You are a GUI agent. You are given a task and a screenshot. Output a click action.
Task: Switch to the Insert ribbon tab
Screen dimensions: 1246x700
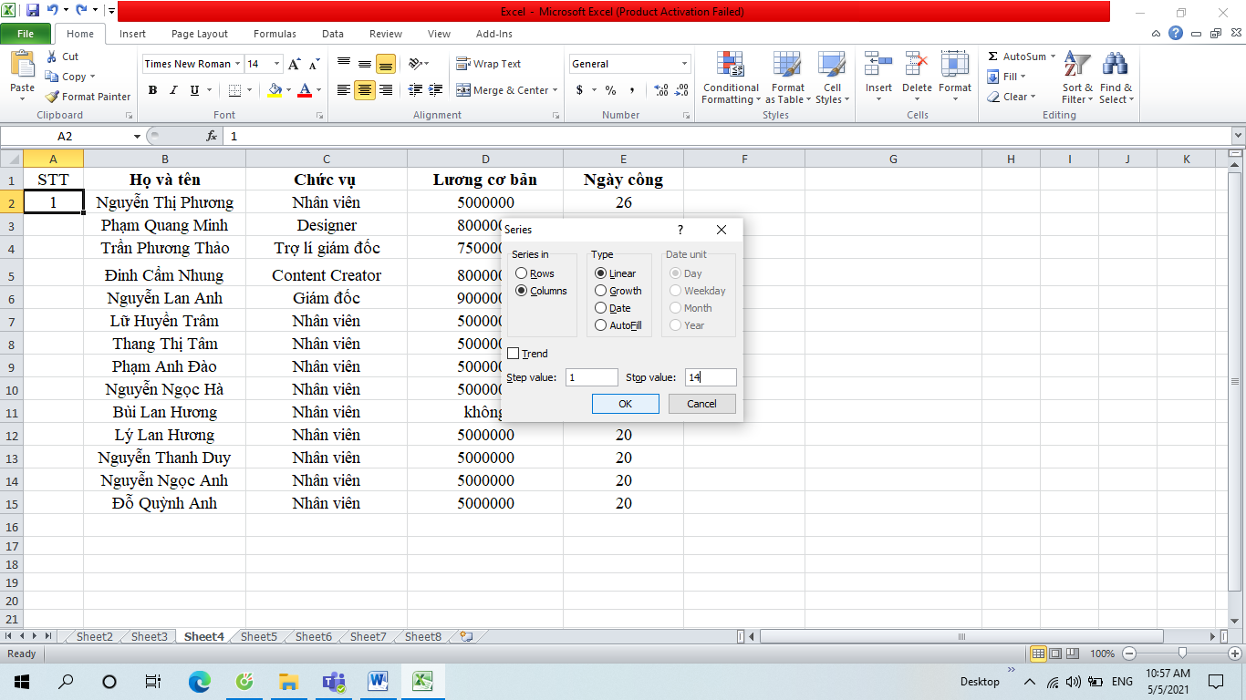(132, 34)
